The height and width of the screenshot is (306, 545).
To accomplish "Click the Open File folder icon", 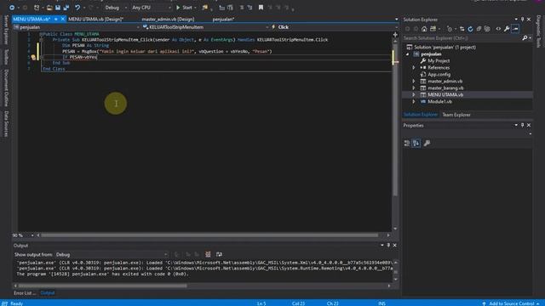I will pos(49,8).
